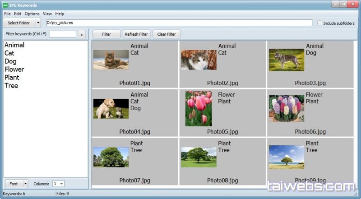Image resolution: width=361 pixels, height=199 pixels.
Task: Click the Filter keywords input field
Action: [x=62, y=34]
